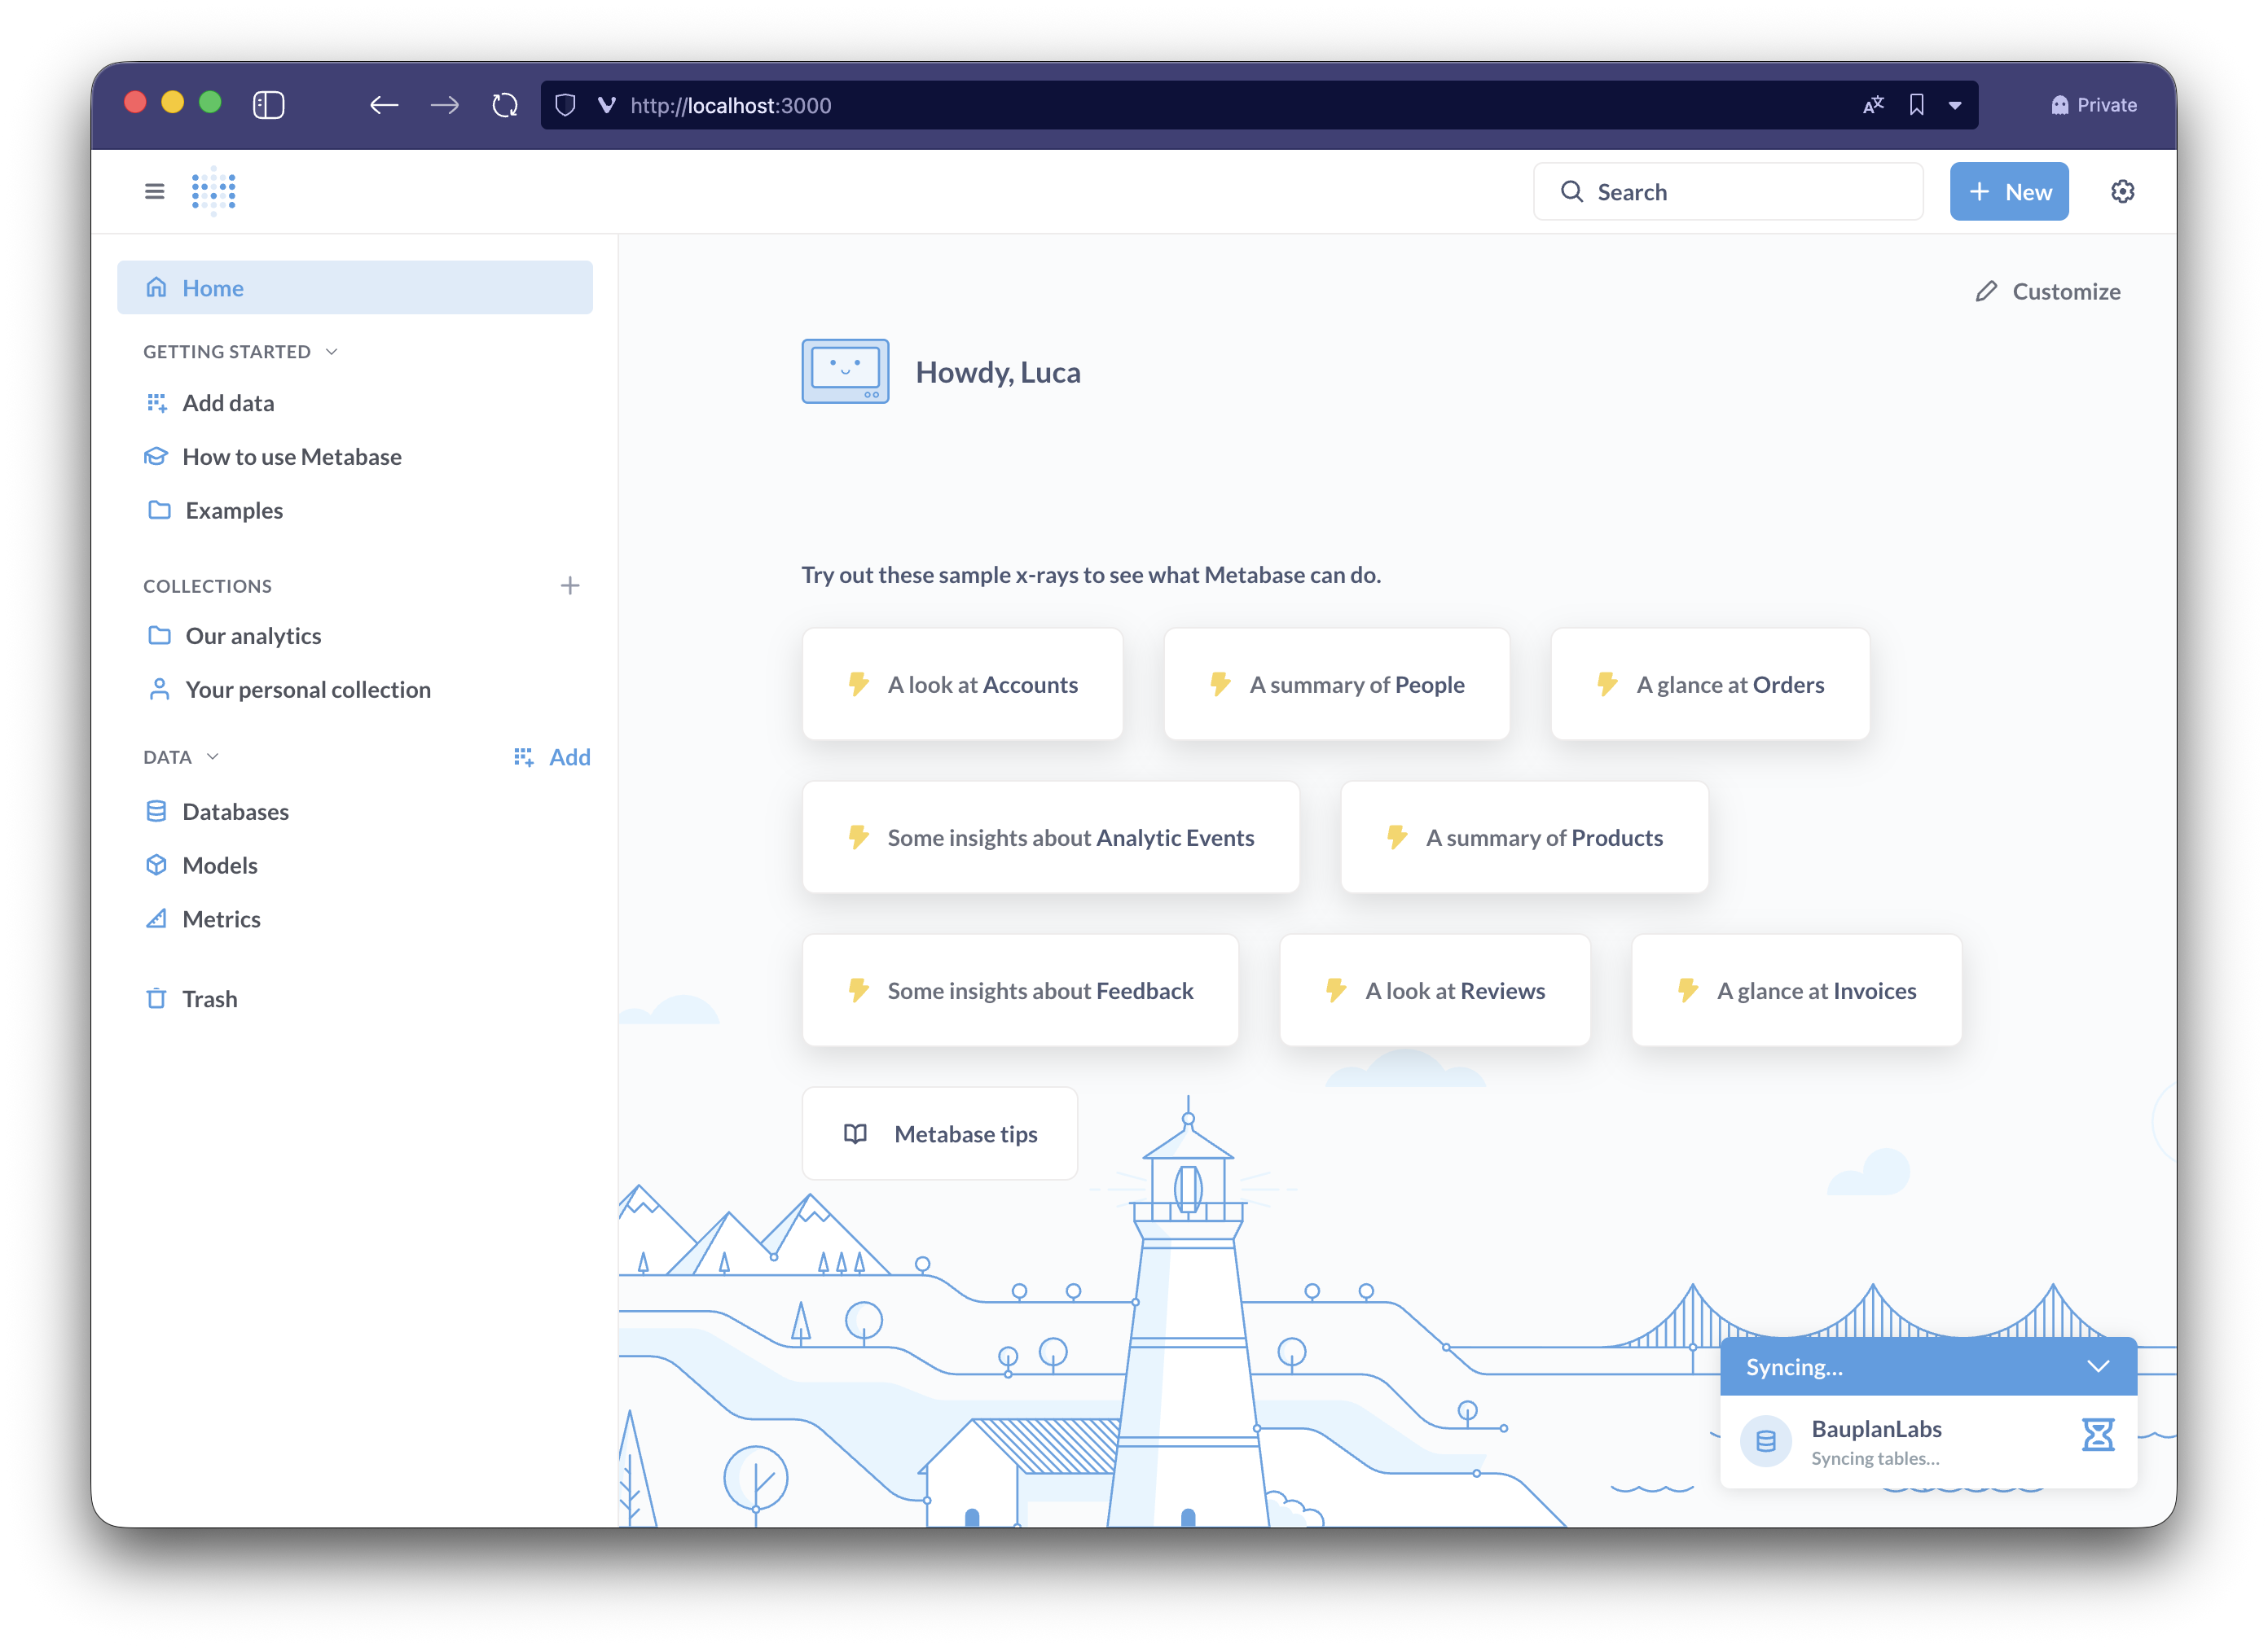Open the settings gear icon
Image resolution: width=2268 pixels, height=1648 pixels.
[2122, 191]
